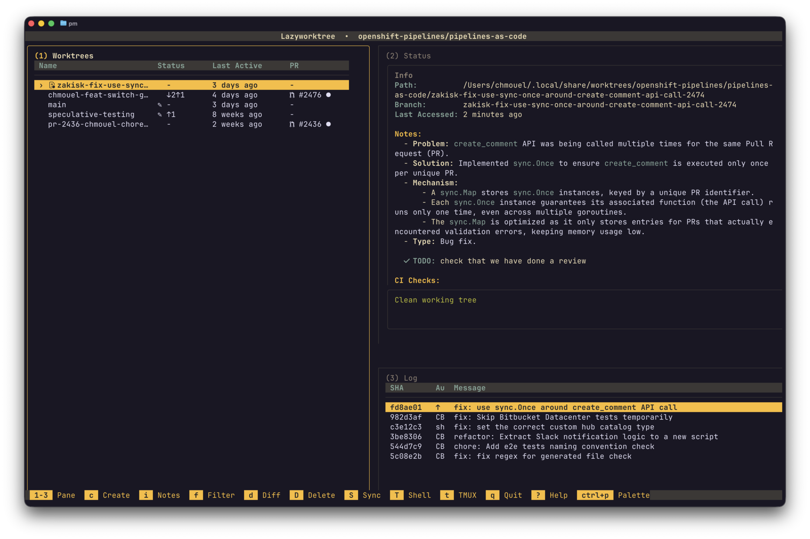Image resolution: width=810 pixels, height=539 pixels.
Task: Click the S Sync key badge in the status bar
Action: [350, 495]
